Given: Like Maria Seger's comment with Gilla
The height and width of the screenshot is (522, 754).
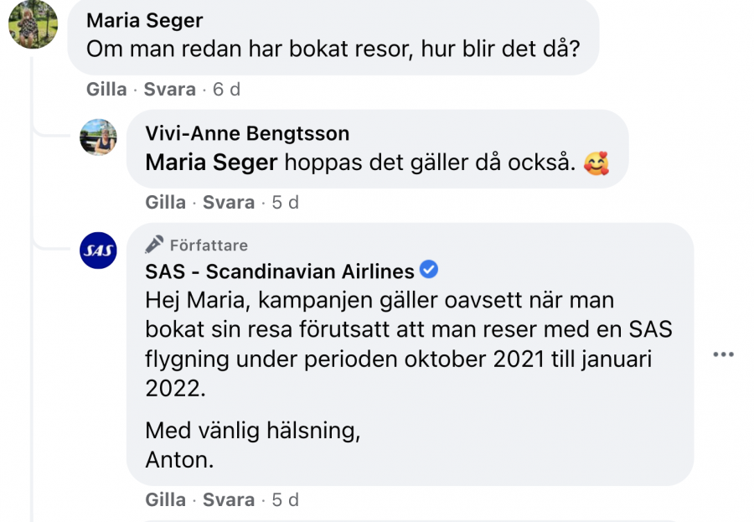Looking at the screenshot, I should 106,89.
